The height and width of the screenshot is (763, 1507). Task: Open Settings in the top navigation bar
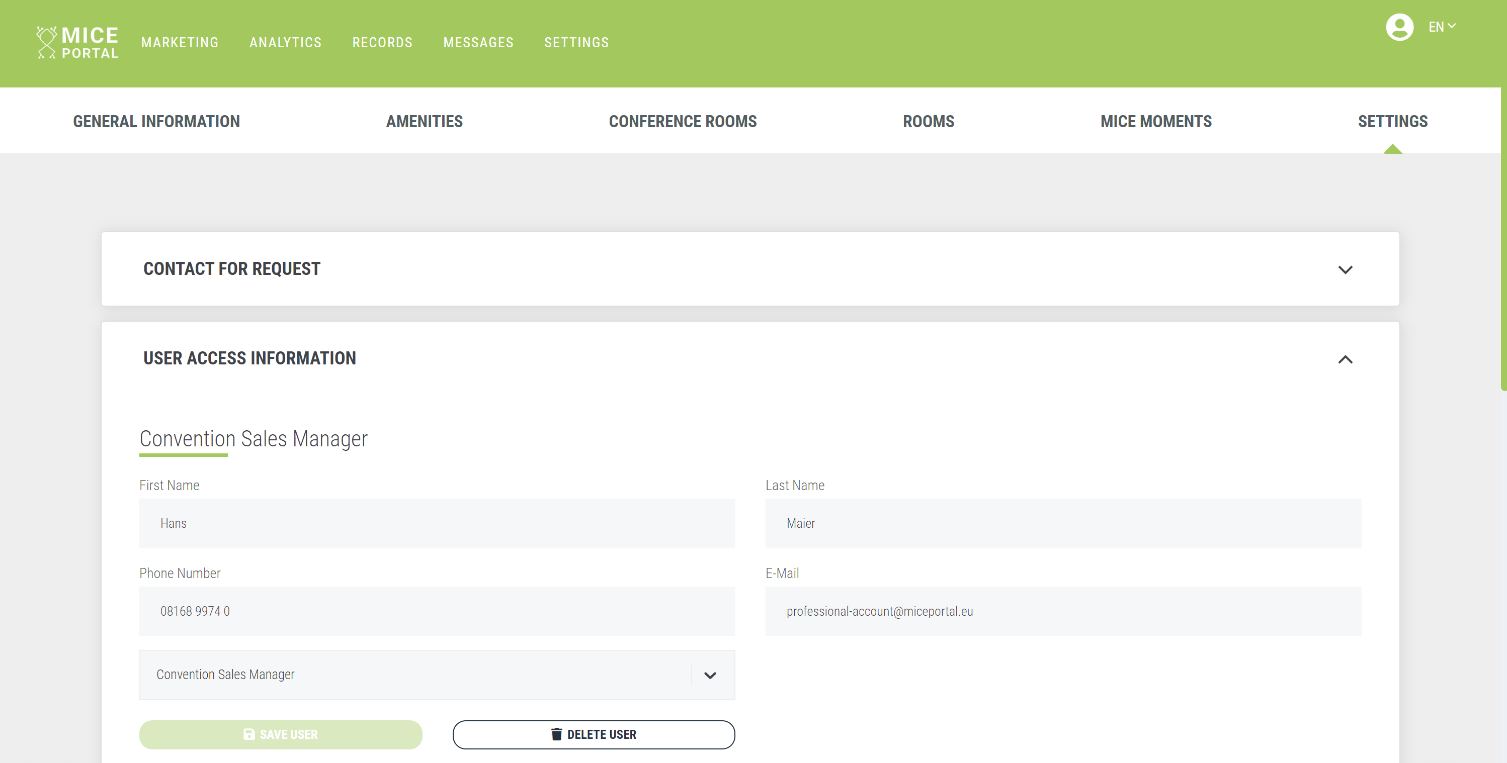pyautogui.click(x=576, y=43)
